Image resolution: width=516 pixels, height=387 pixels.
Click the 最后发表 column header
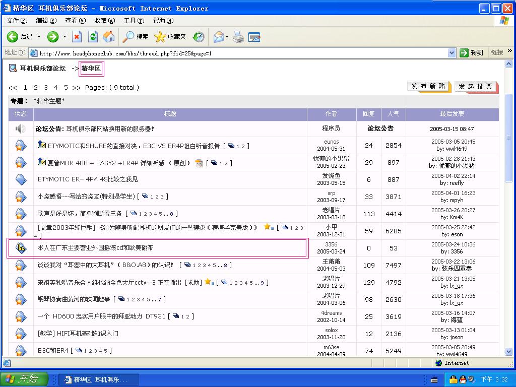tap(452, 114)
